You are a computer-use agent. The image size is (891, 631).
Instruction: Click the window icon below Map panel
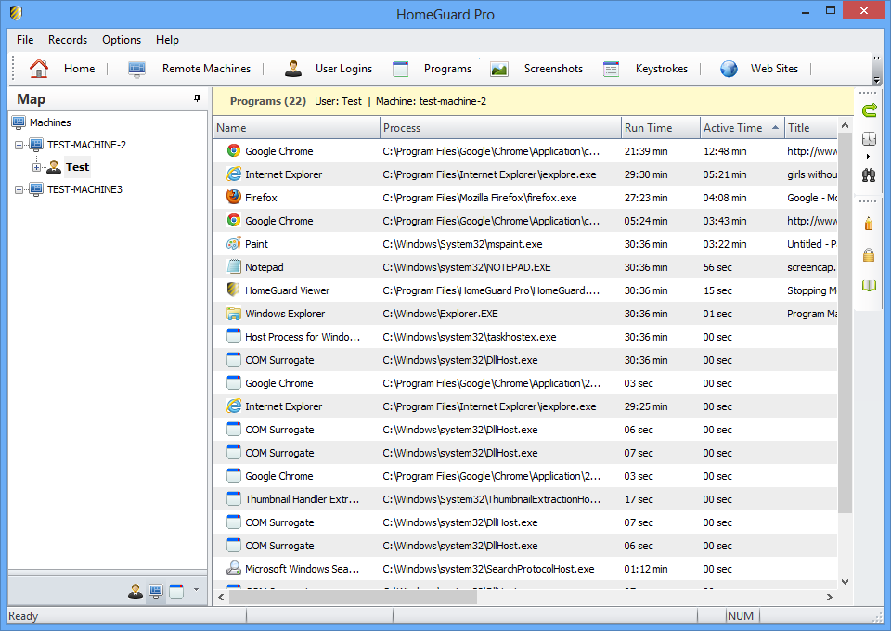click(176, 591)
